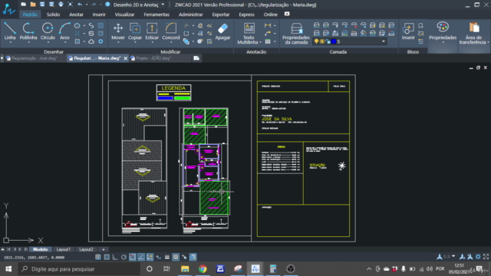Open the Anotar ribbon tab

[76, 15]
